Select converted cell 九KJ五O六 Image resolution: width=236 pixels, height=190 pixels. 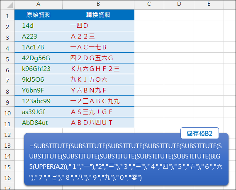tap(98, 80)
